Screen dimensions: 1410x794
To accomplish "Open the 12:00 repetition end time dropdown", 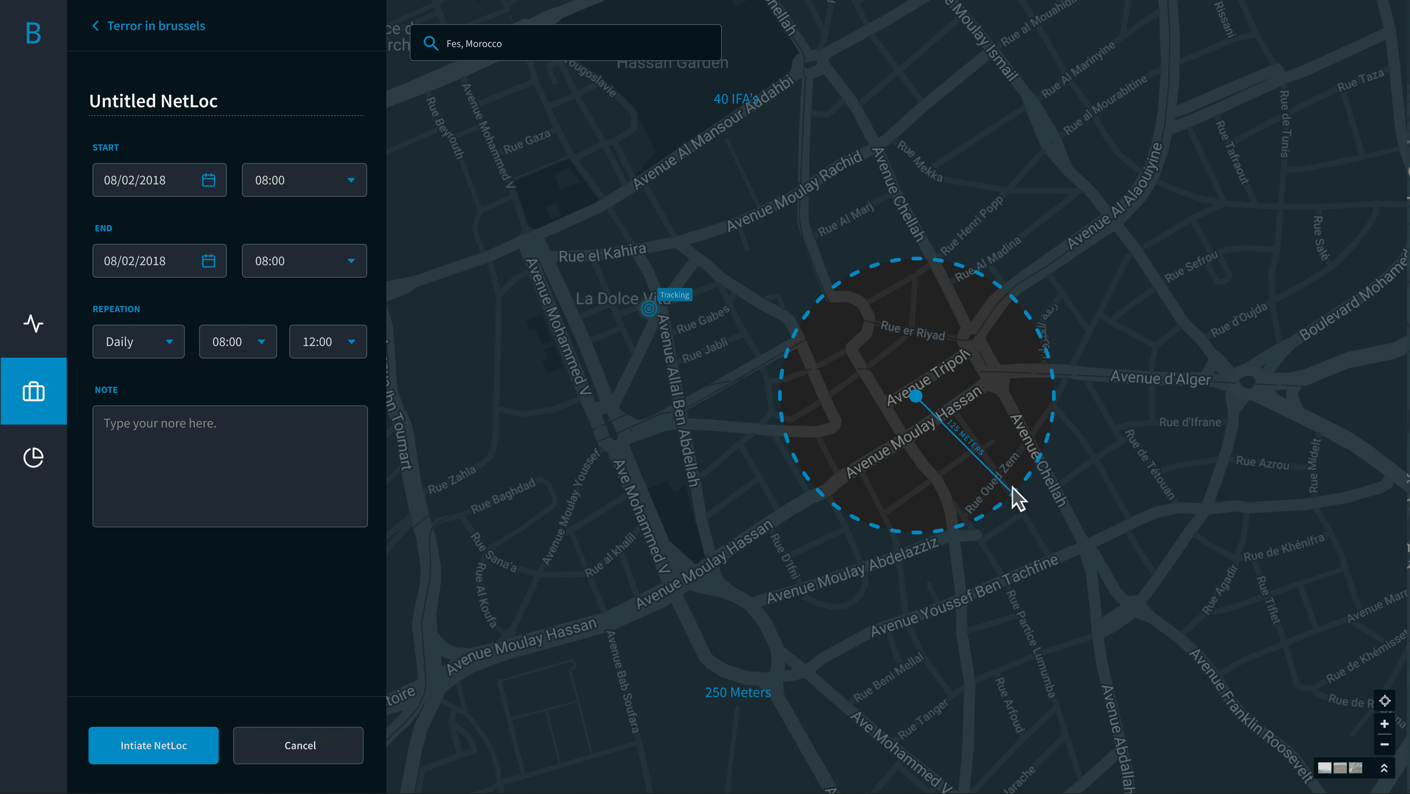I will pos(328,342).
